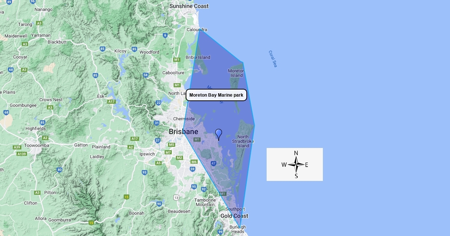The height and width of the screenshot is (236, 450).
Task: Click the route 6 shield near Caloundra
Action: (165, 36)
